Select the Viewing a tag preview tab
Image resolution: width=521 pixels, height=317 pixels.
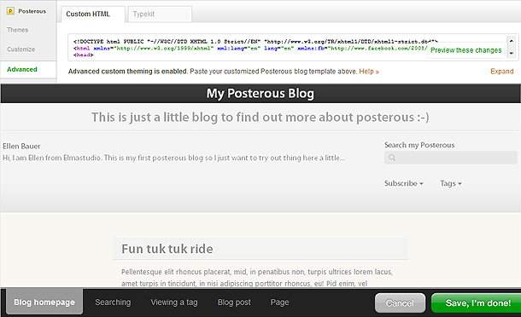[x=174, y=303]
